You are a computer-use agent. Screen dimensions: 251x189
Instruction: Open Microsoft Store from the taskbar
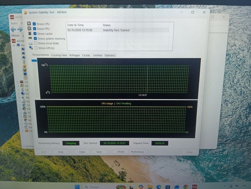pyautogui.click(x=168, y=187)
